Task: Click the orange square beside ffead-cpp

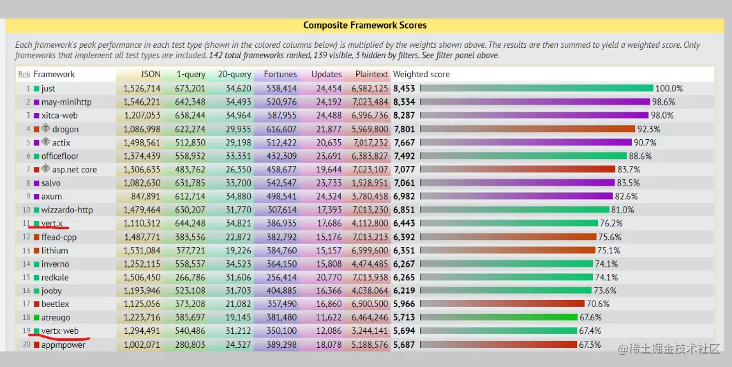Action: click(36, 237)
